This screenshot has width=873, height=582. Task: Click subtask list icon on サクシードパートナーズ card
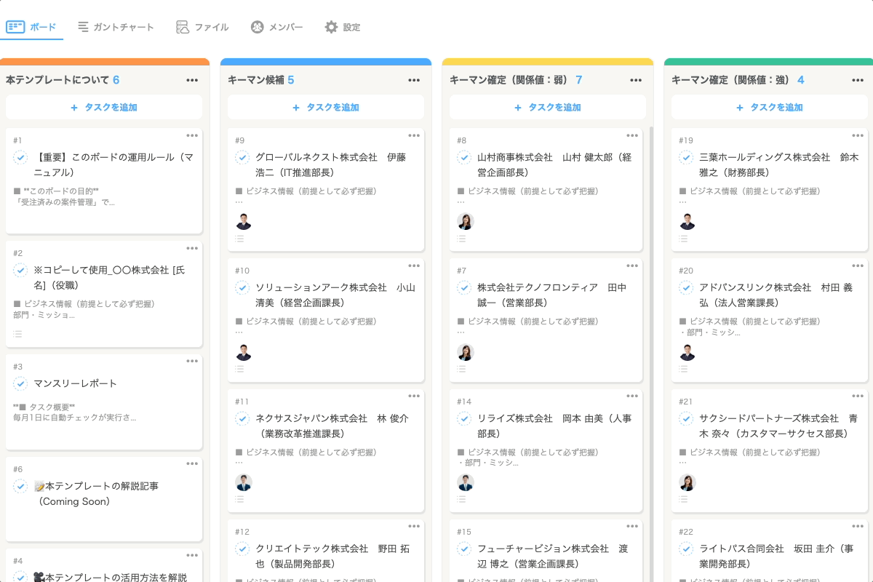[x=683, y=499]
